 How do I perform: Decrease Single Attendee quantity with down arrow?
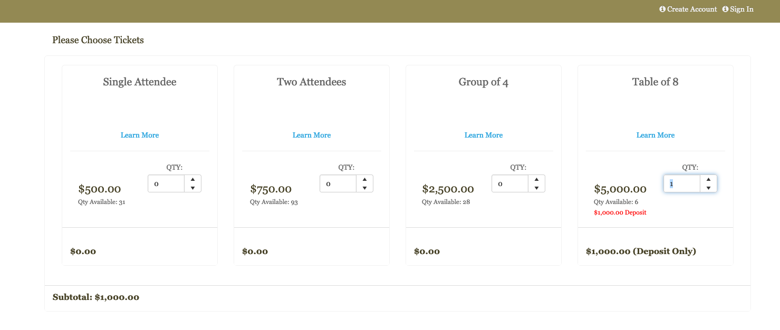point(192,188)
